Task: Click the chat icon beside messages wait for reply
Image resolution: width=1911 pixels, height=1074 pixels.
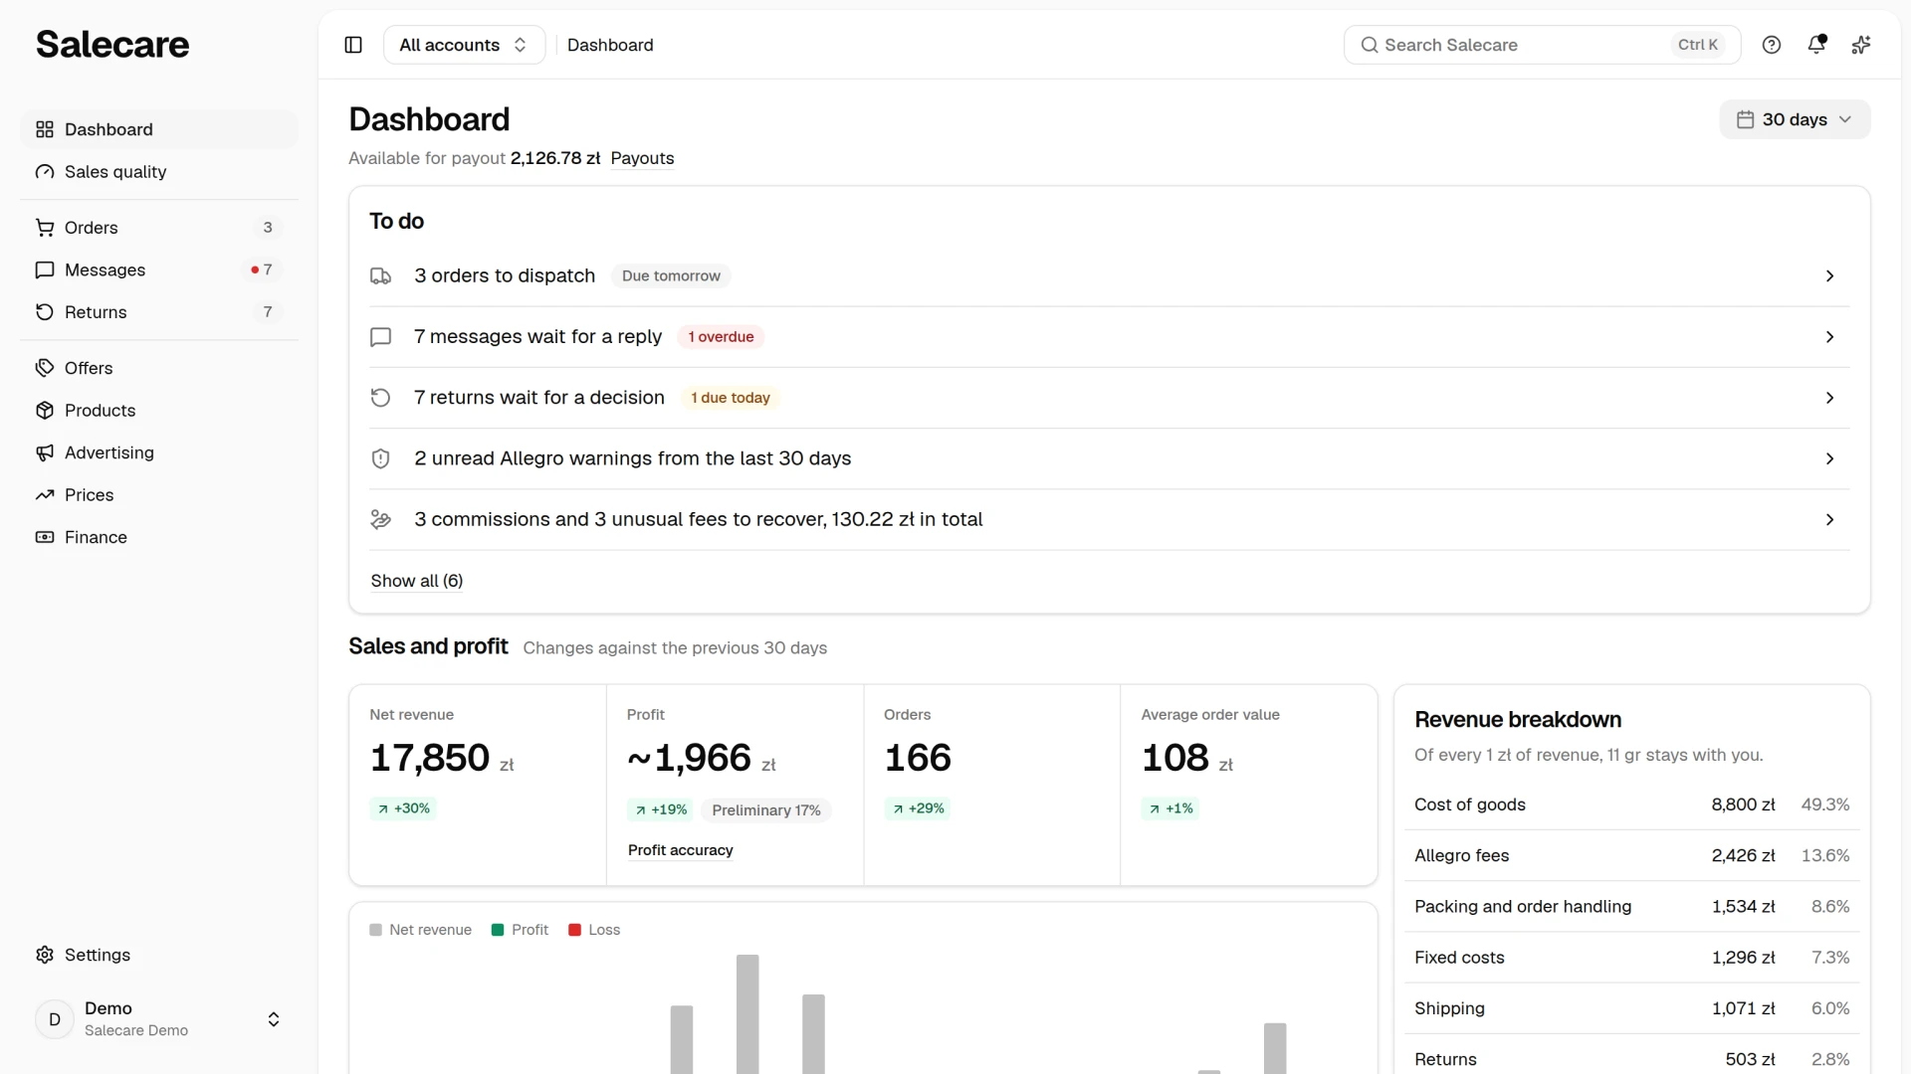Action: (380, 337)
